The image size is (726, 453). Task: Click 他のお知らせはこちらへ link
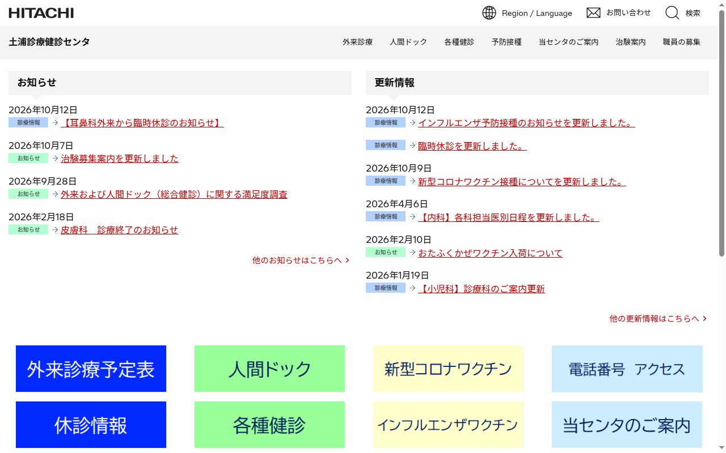point(301,260)
